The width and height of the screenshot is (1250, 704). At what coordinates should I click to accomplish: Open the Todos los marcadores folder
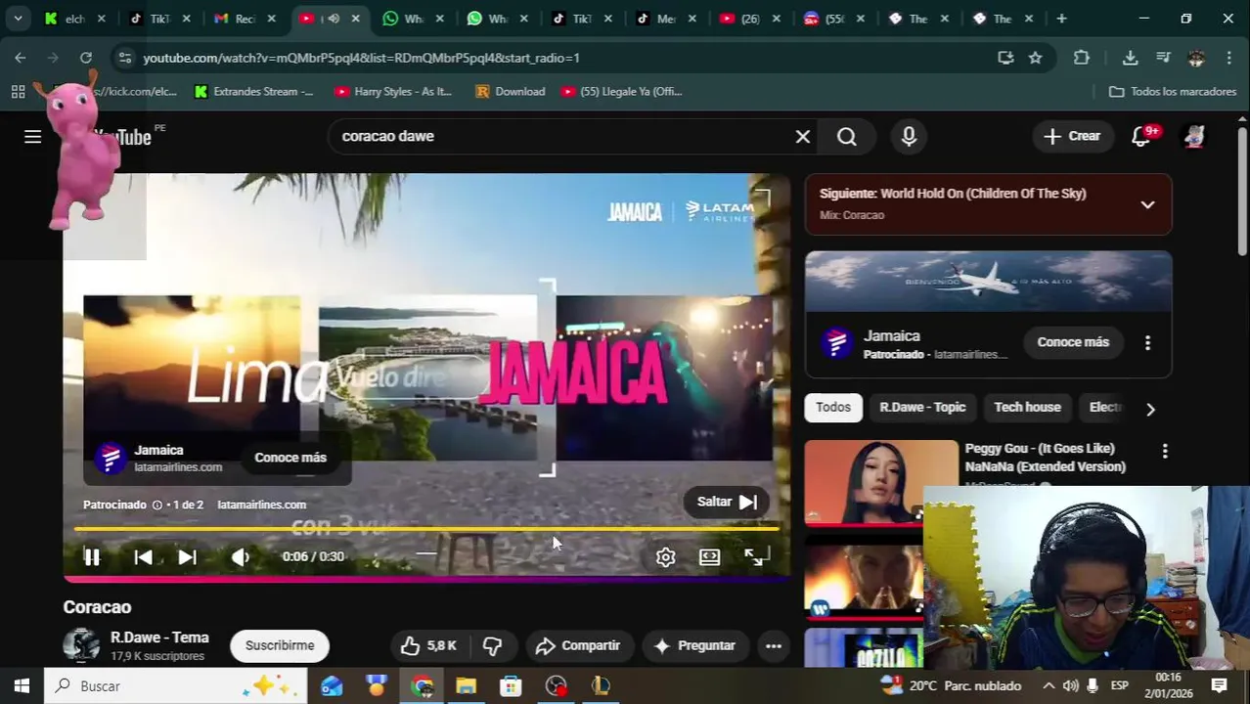[x=1173, y=91]
